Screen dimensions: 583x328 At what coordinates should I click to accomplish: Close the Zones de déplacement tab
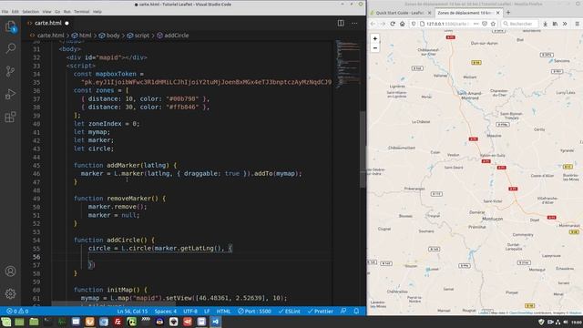(498, 13)
